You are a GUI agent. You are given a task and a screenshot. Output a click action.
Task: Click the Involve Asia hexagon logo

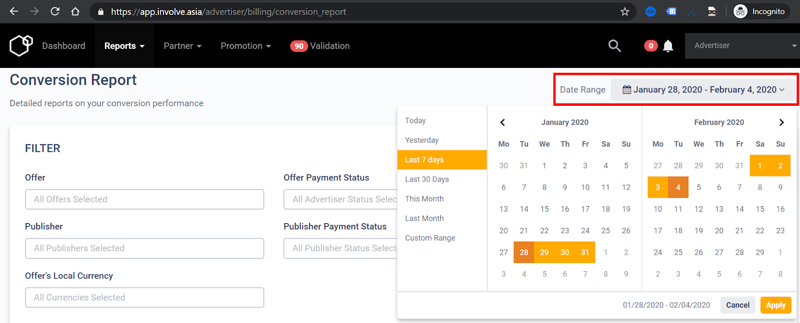[x=21, y=46]
